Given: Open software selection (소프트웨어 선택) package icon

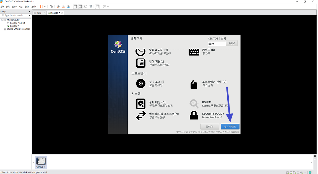Looking at the screenshot, I should [194, 84].
